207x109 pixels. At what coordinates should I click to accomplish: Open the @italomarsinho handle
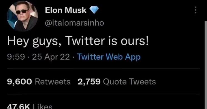pos(75,23)
